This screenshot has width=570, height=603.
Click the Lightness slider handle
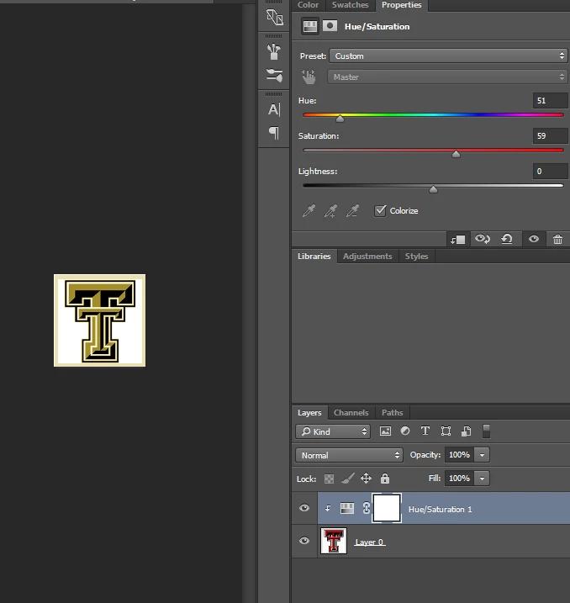click(433, 189)
